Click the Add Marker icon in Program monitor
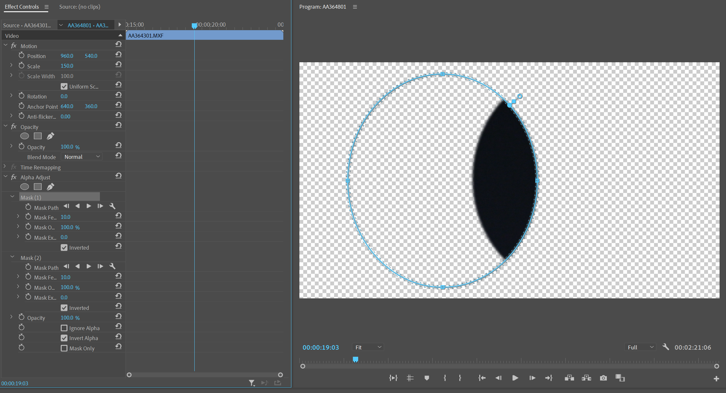Viewport: 726px width, 393px height. [427, 378]
